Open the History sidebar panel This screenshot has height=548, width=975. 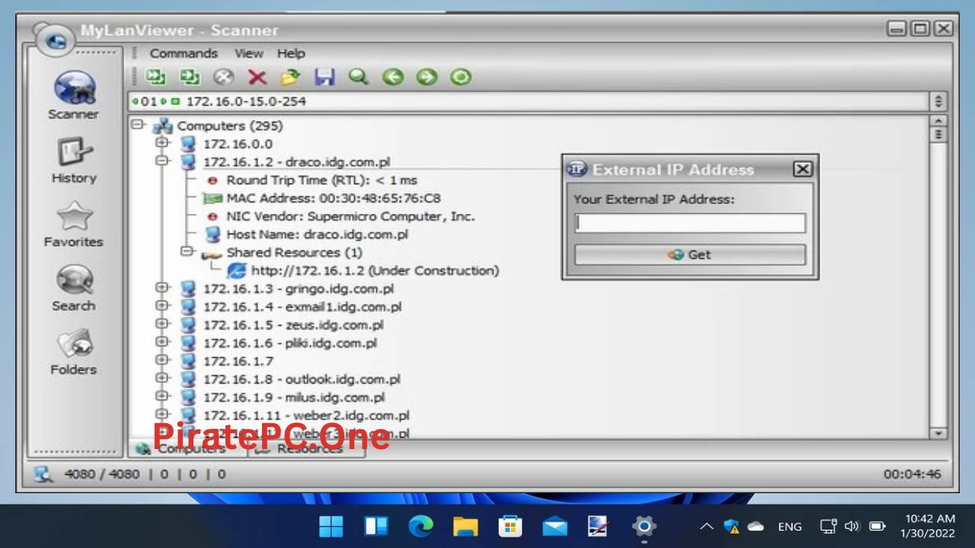click(74, 161)
